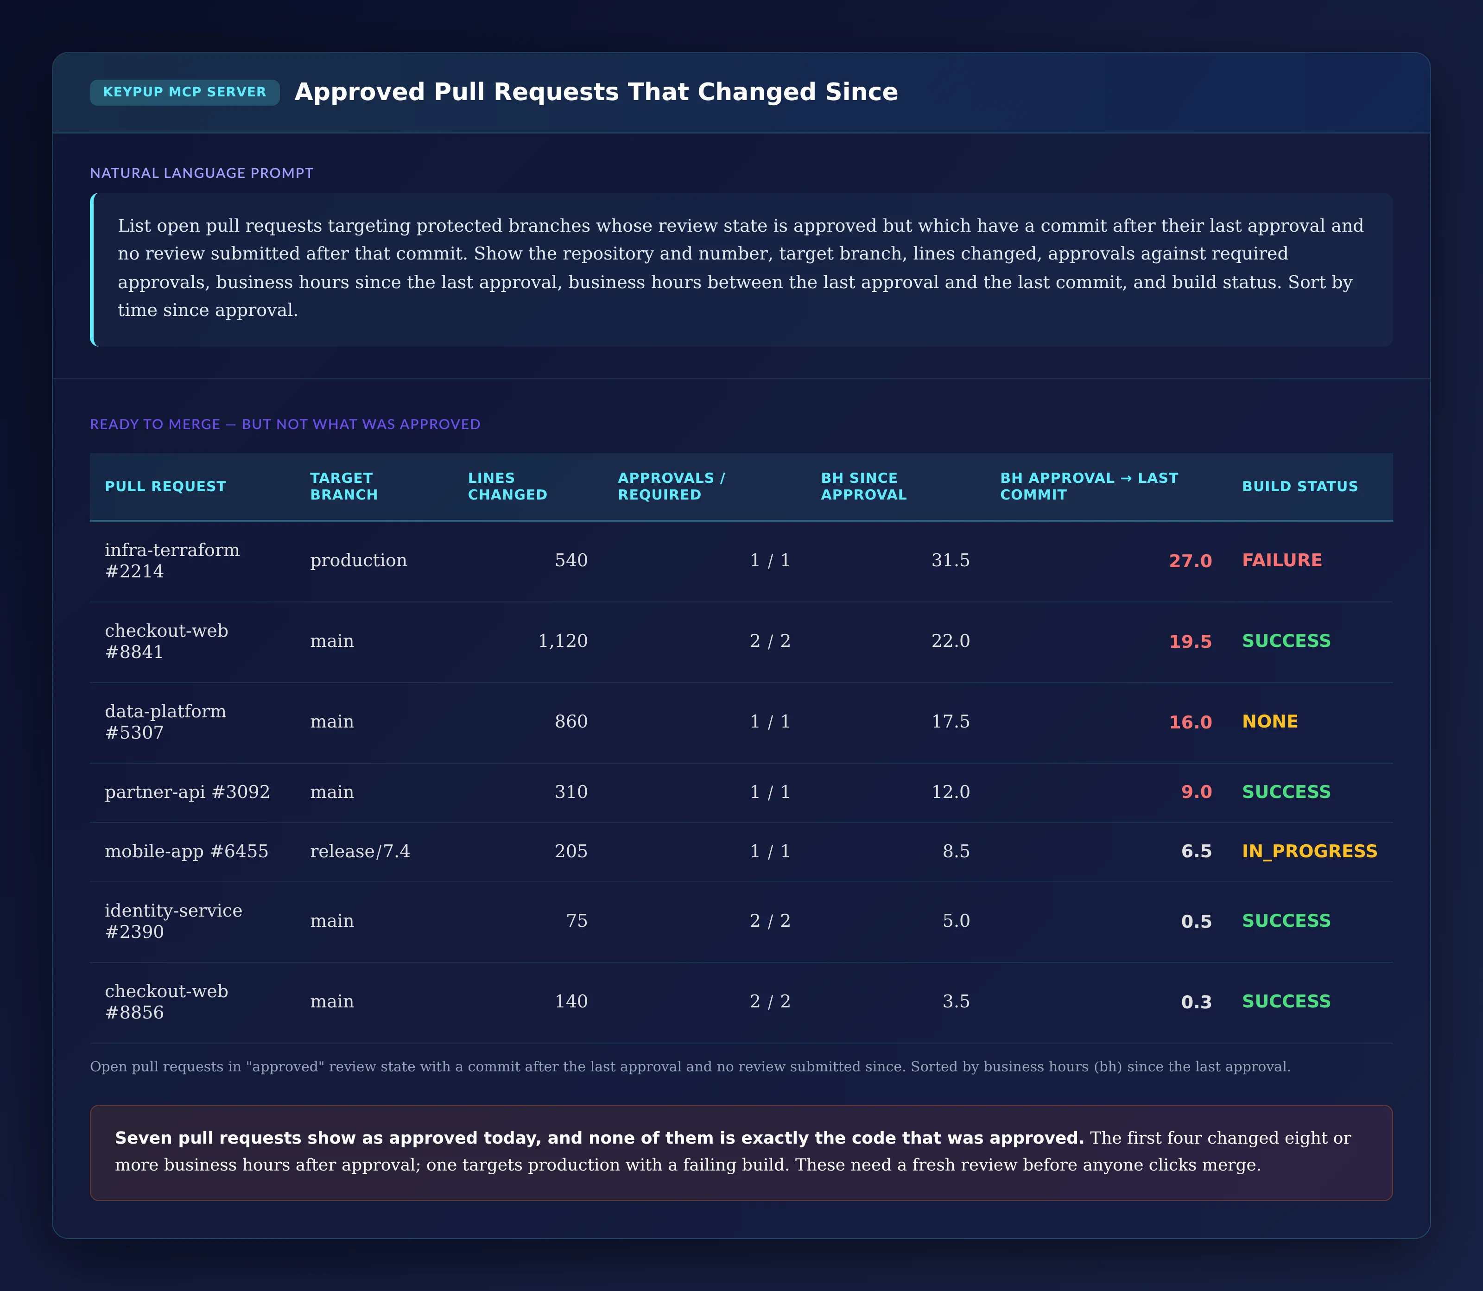Open pull request infra-terraform #2214
1483x1291 pixels.
coord(172,561)
